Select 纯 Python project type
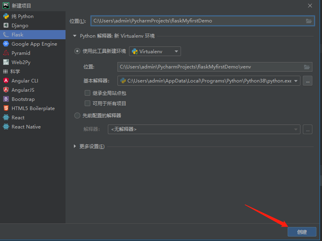Image resolution: width=322 pixels, height=241 pixels. [x=33, y=16]
